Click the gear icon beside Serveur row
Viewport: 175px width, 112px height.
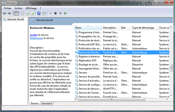click(76, 72)
